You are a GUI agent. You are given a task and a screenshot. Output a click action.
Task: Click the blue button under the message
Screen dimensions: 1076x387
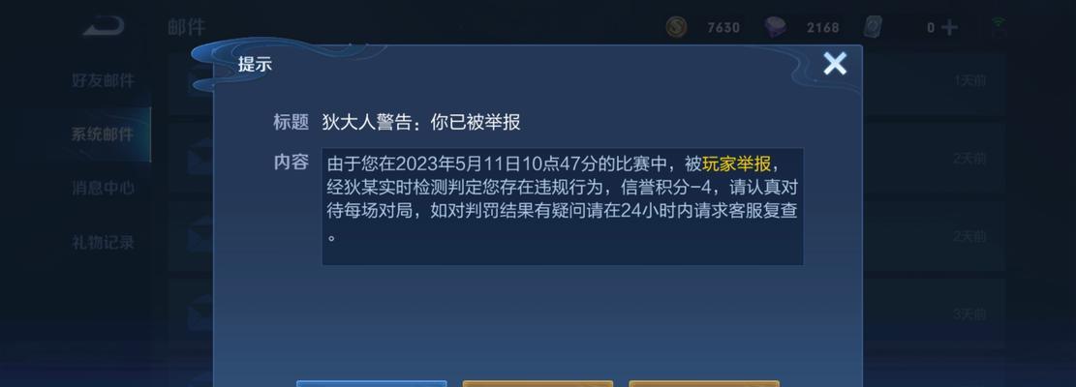371,383
